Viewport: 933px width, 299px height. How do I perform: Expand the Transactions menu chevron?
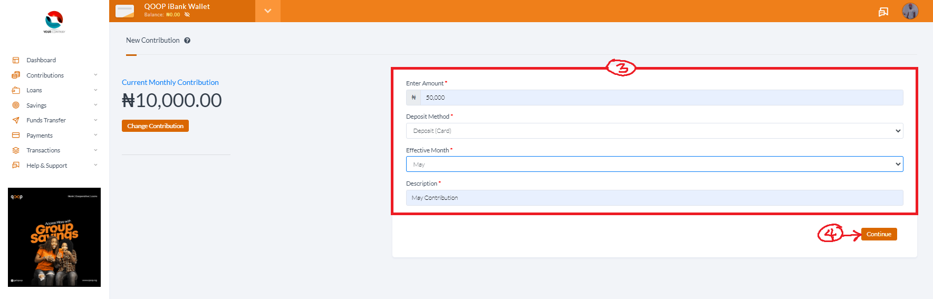point(95,150)
